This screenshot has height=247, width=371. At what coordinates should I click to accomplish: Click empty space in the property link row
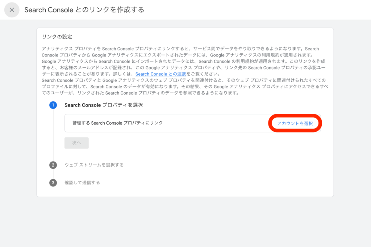pyautogui.click(x=217, y=123)
